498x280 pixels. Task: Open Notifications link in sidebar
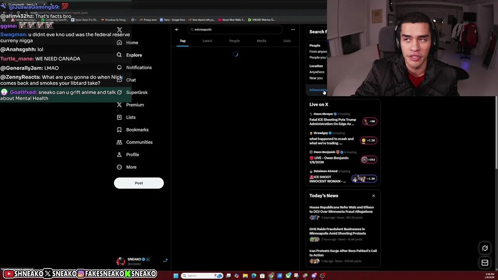(x=139, y=67)
